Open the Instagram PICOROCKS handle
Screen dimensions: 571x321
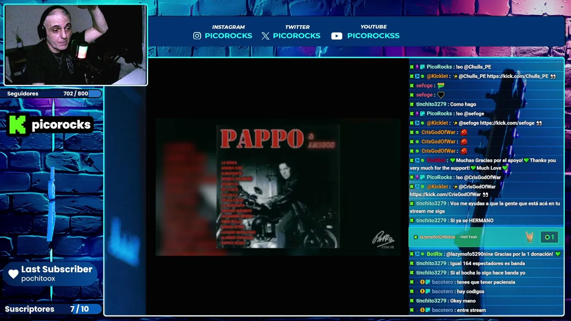click(228, 36)
